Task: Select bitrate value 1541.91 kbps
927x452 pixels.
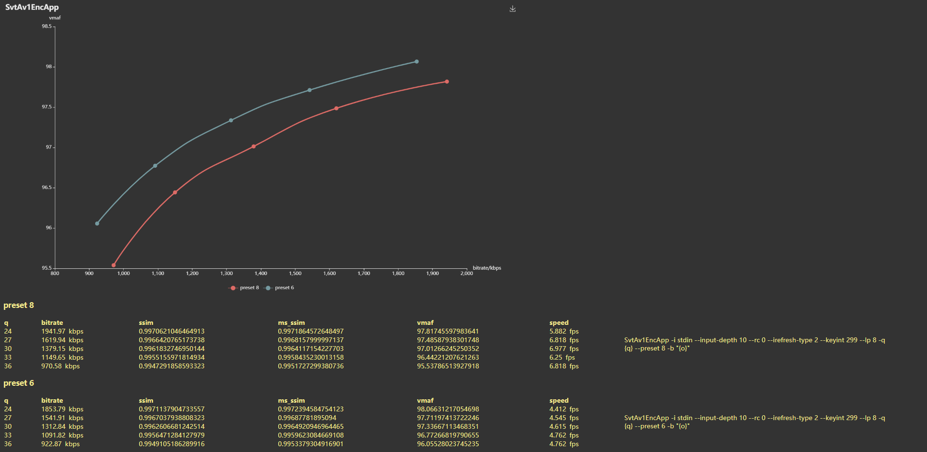Action: point(62,418)
